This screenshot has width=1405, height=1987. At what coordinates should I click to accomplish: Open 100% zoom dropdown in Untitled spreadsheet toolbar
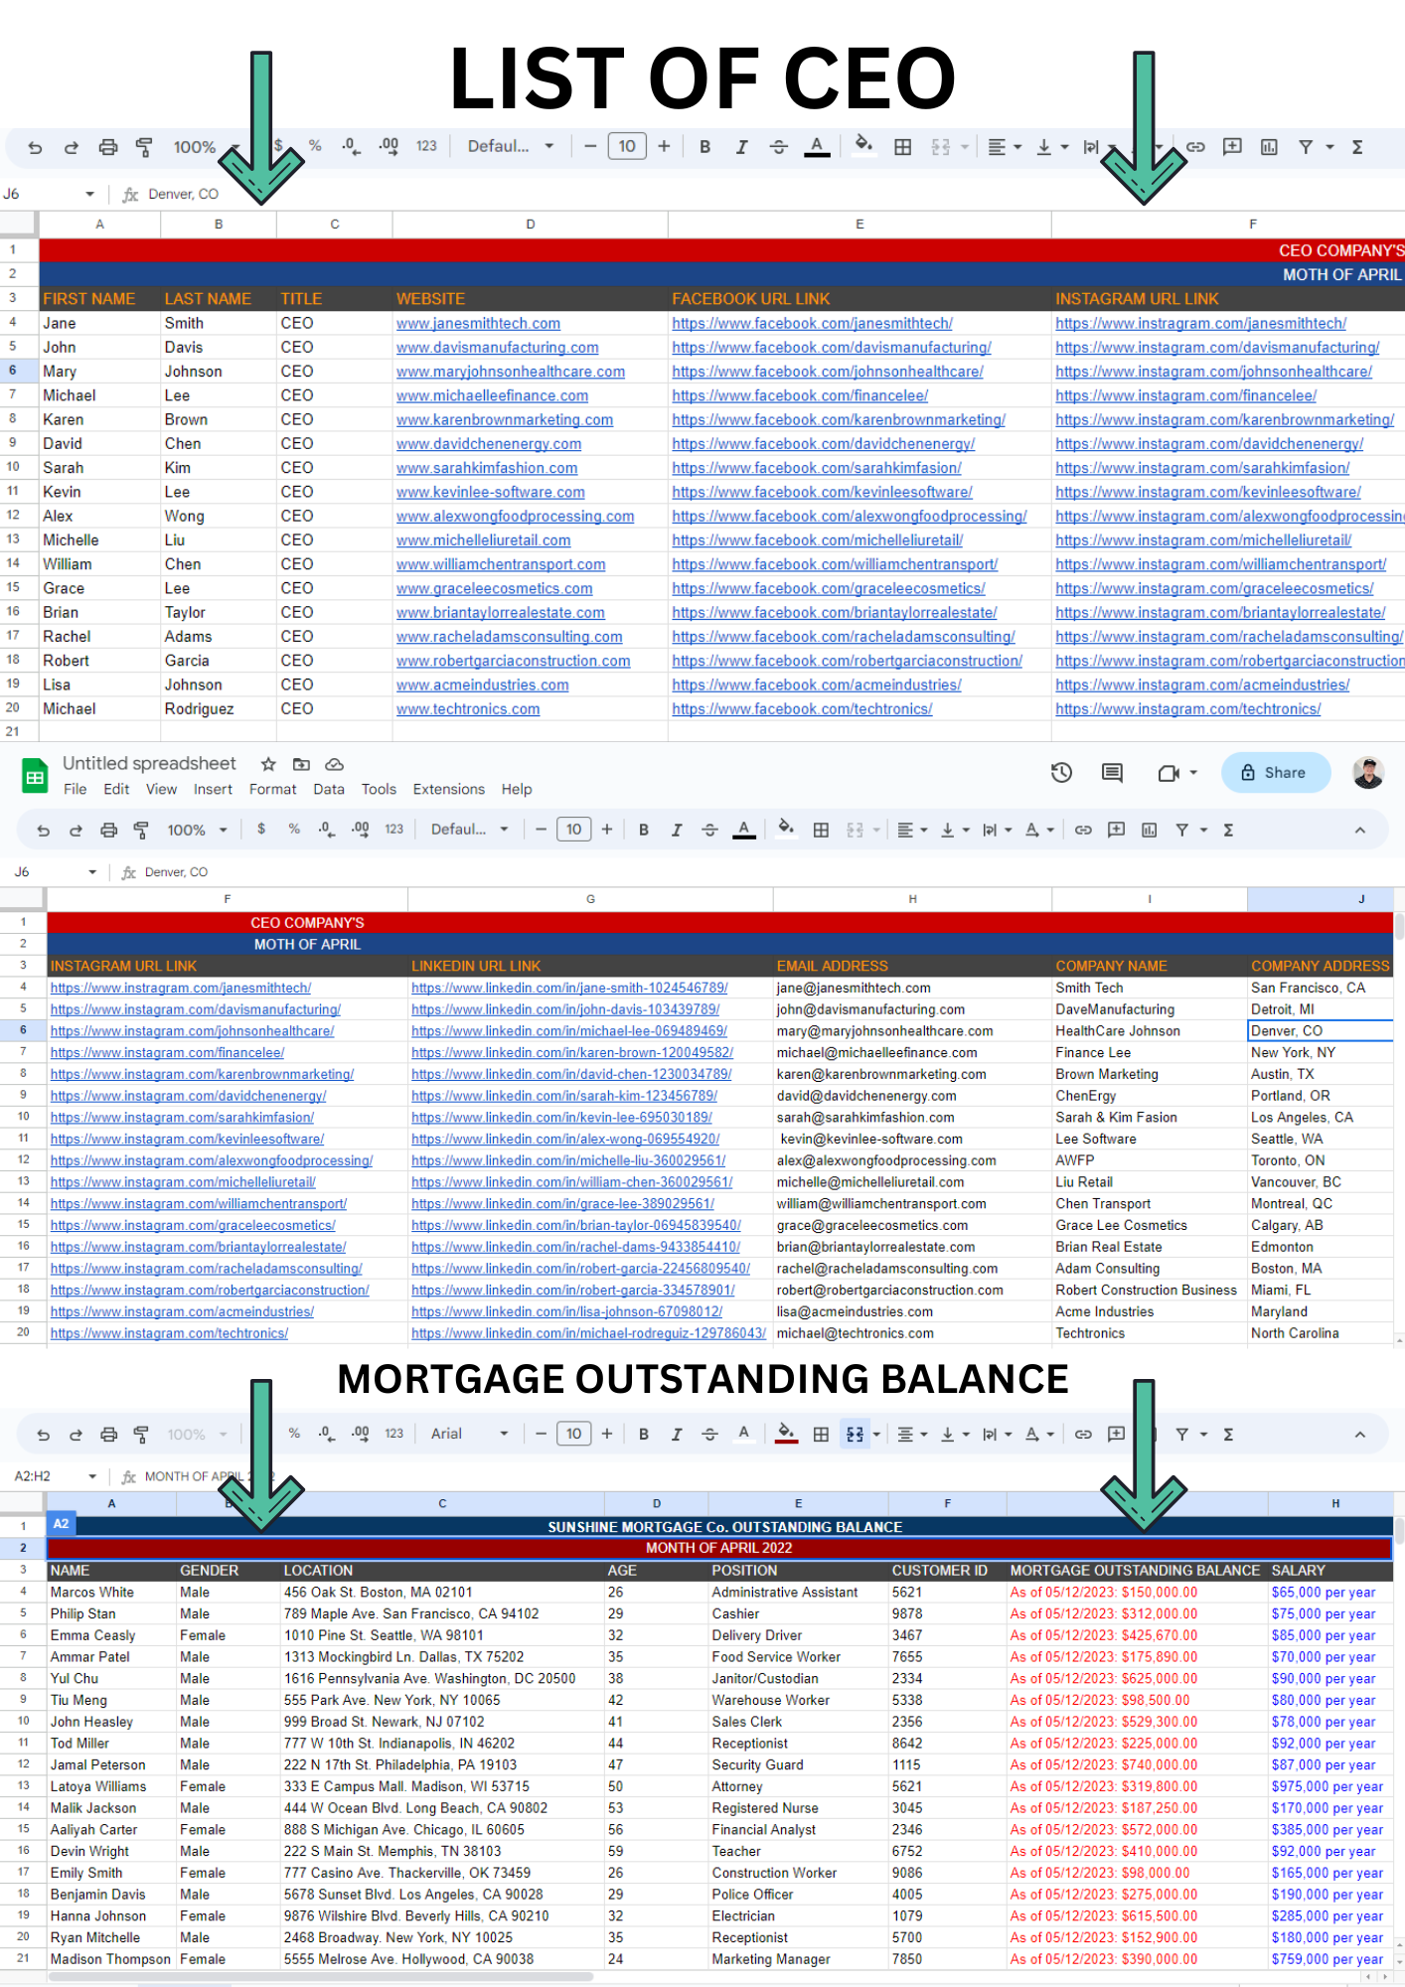(197, 830)
